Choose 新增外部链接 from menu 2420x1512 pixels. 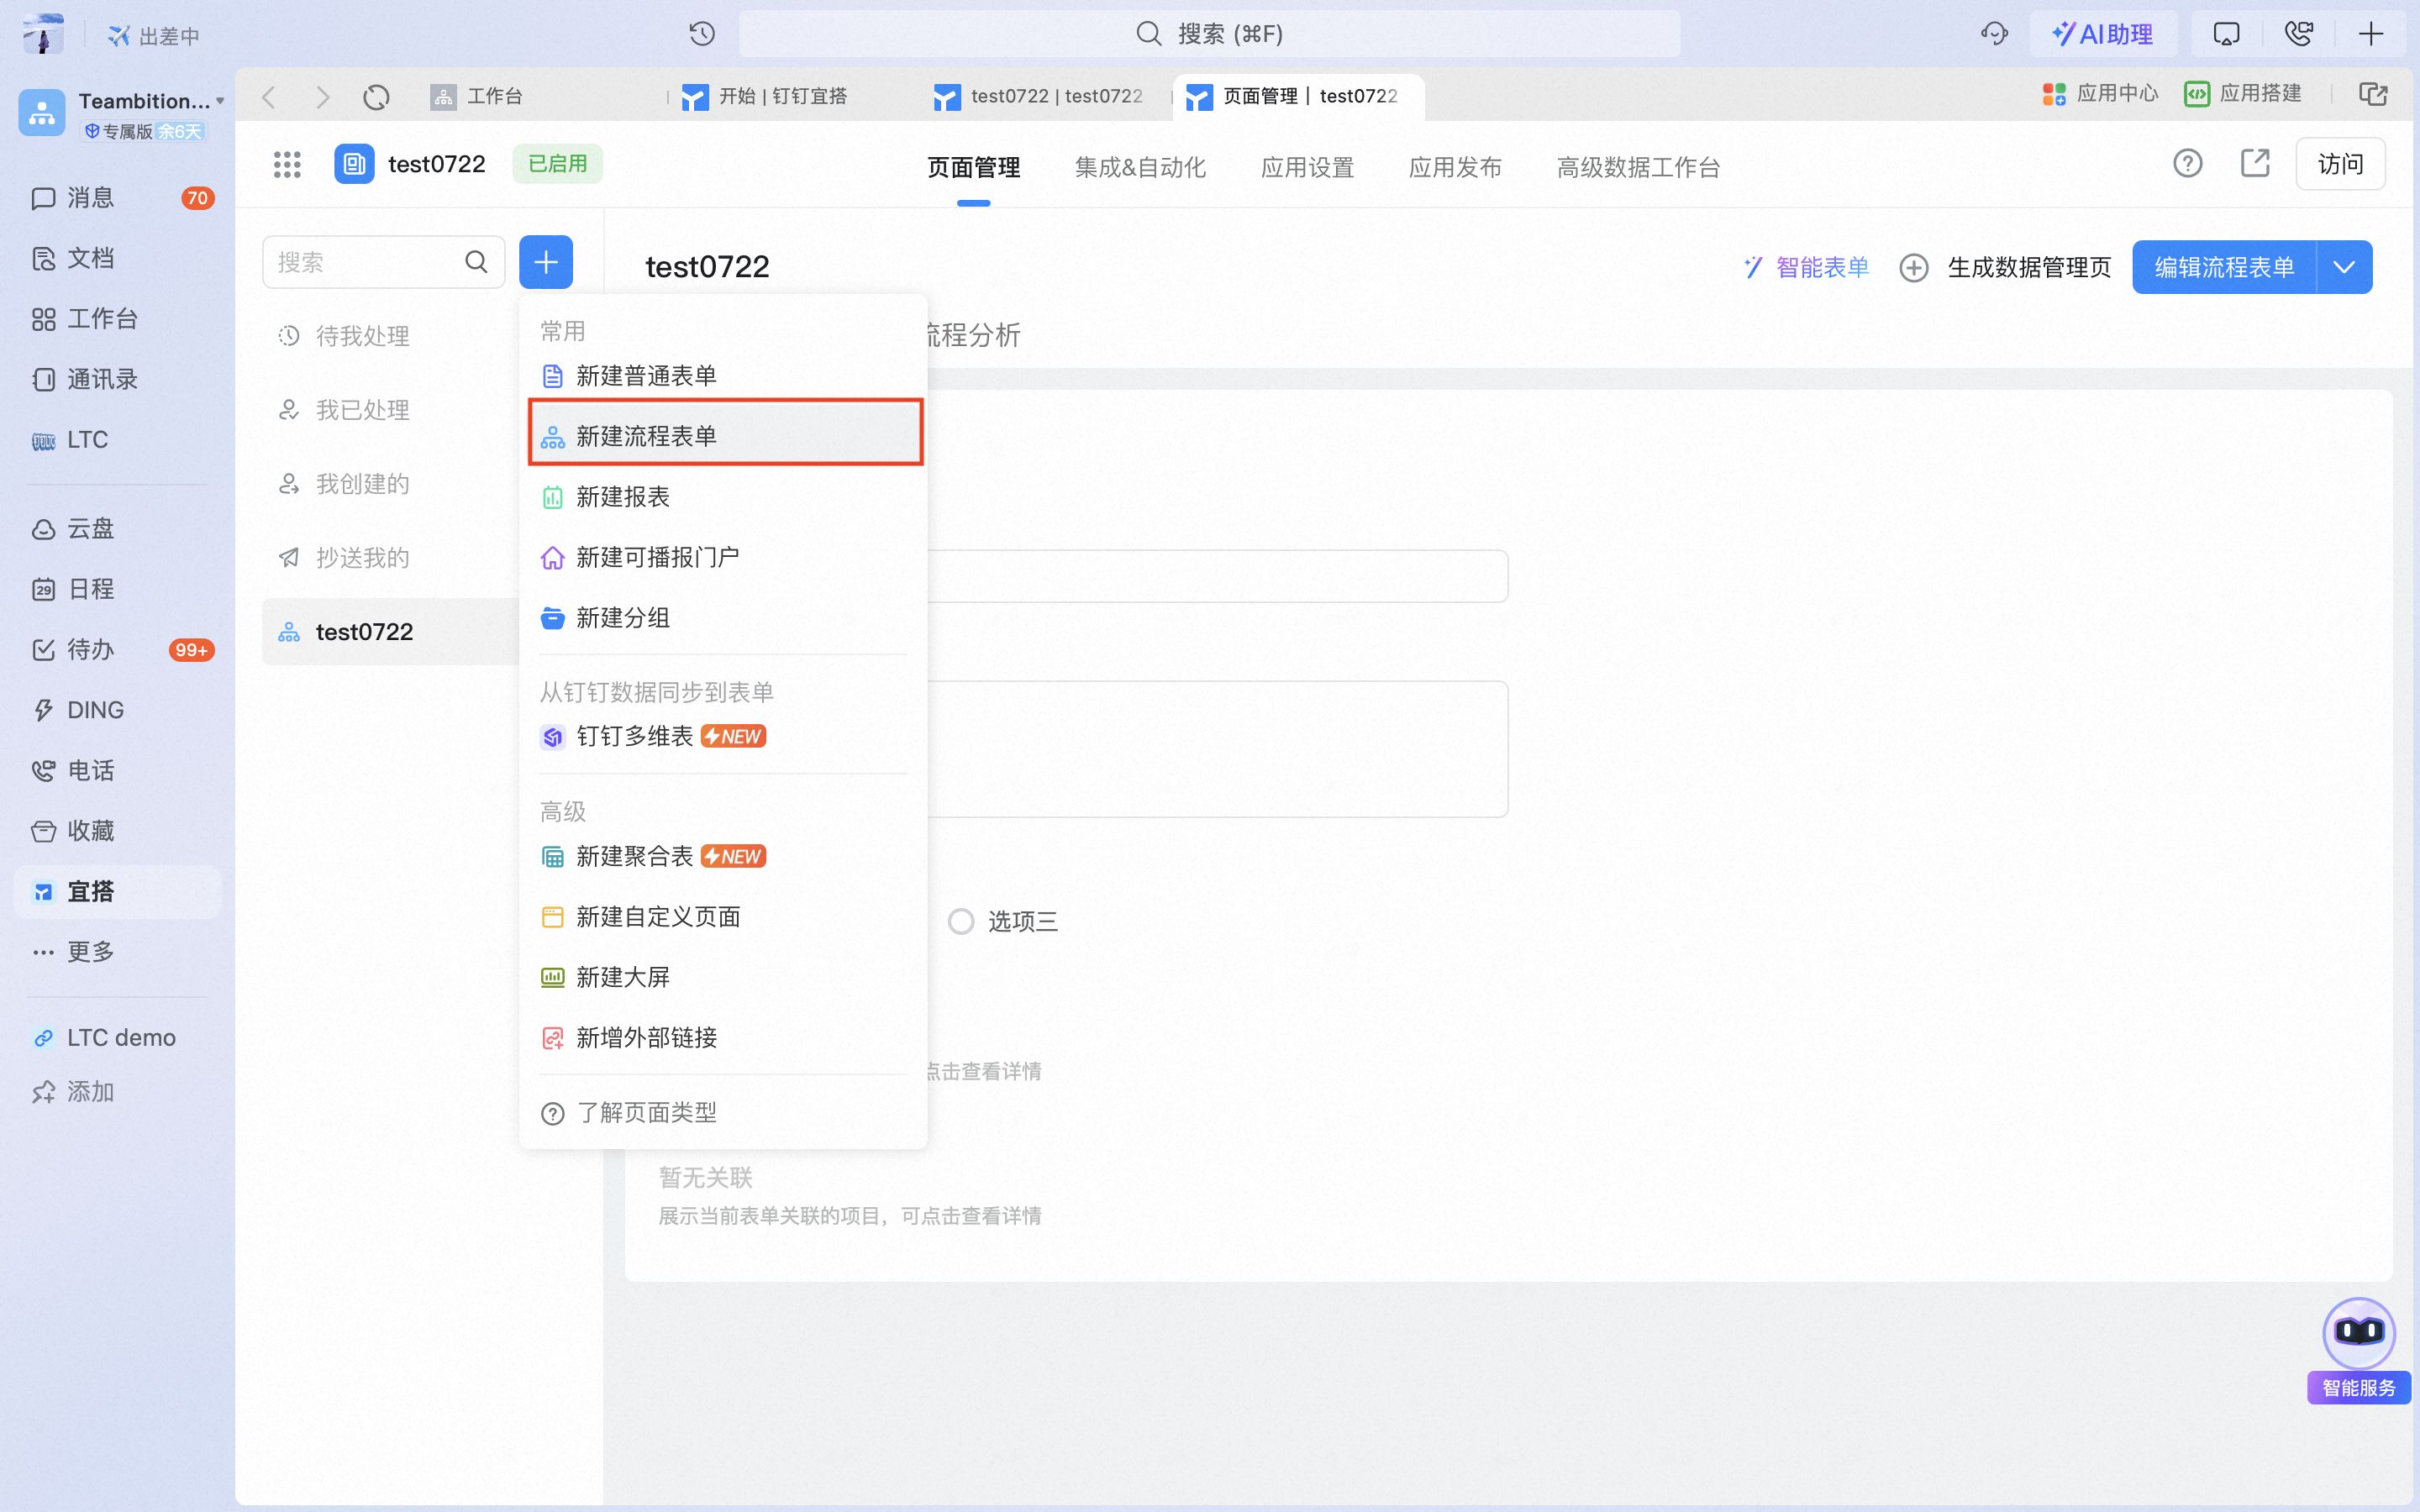coord(724,1038)
